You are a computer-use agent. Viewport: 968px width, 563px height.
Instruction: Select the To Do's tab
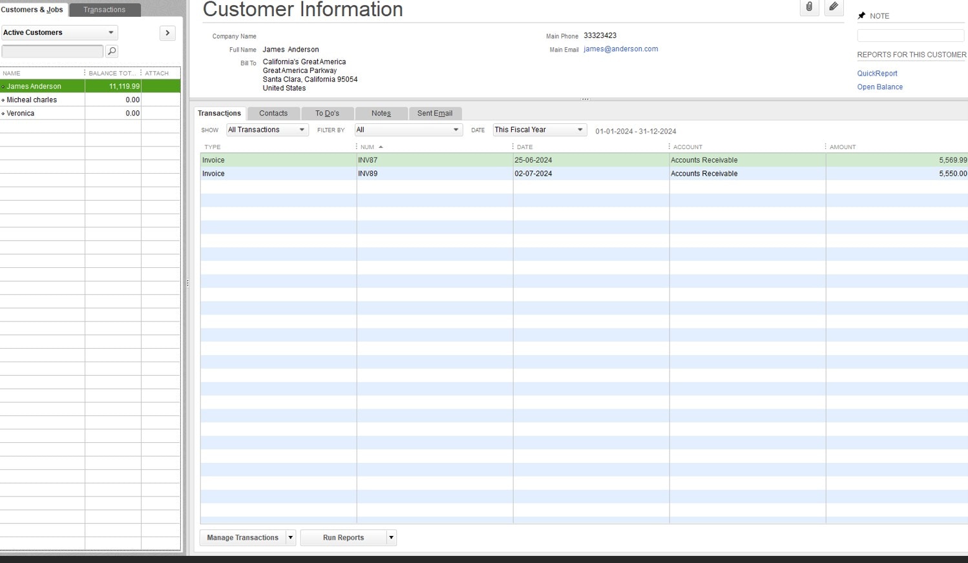click(x=327, y=113)
